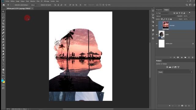The height and width of the screenshot is (110, 196).
Task: Select the Frame tool
Action: [x=3, y=27]
